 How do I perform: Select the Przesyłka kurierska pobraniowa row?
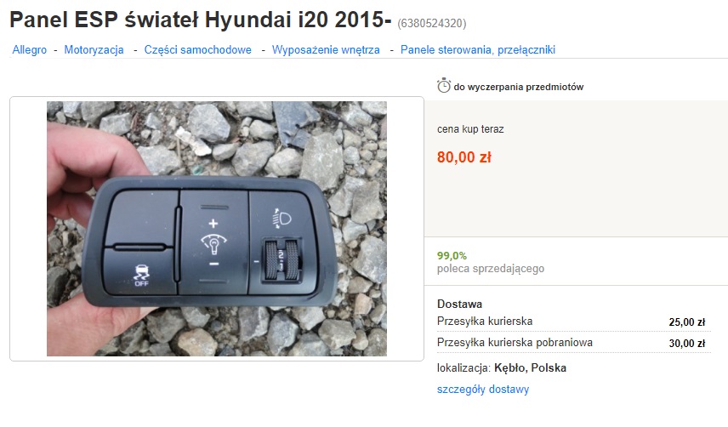[x=573, y=343]
